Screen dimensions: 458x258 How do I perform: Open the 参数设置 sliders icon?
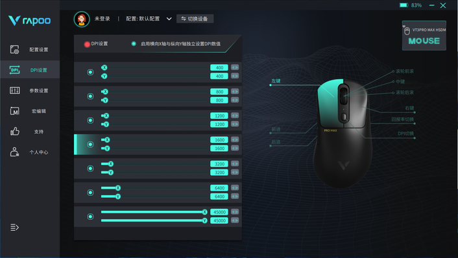(15, 91)
